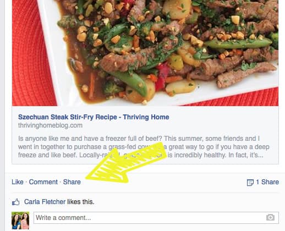Click the Share link beside Comment
Viewport: 285px width, 231px height.
pos(72,182)
